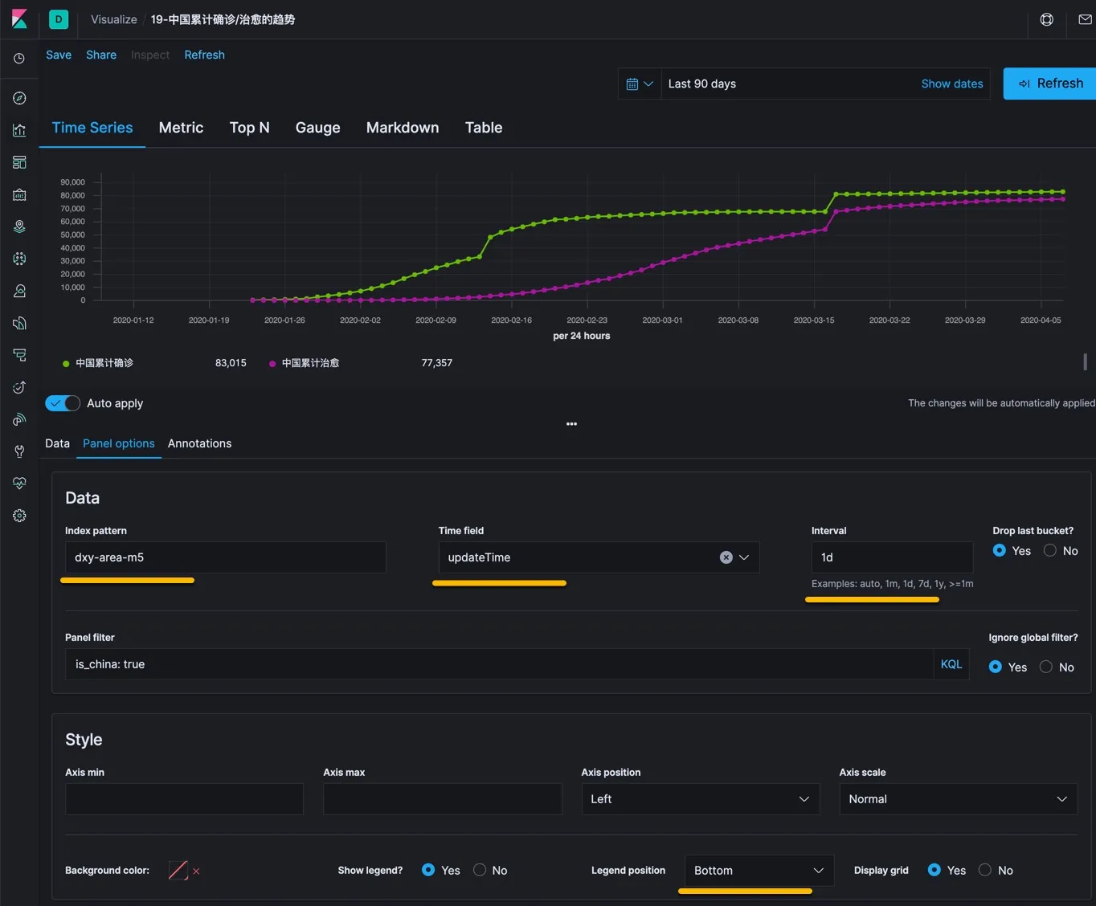Click the mail icon in the header
The width and height of the screenshot is (1096, 906).
coord(1085,19)
